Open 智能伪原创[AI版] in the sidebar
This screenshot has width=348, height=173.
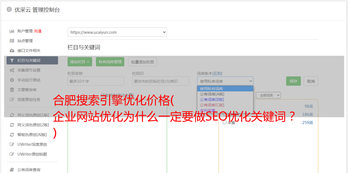click(x=32, y=135)
